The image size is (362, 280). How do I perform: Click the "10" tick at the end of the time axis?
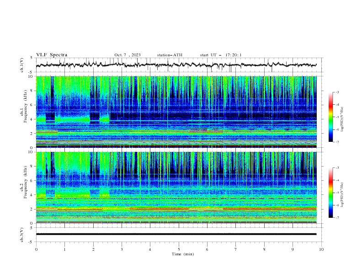pyautogui.click(x=321, y=249)
